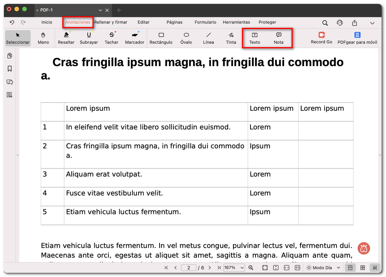
Task: Switch to the Editar tab
Action: [143, 22]
